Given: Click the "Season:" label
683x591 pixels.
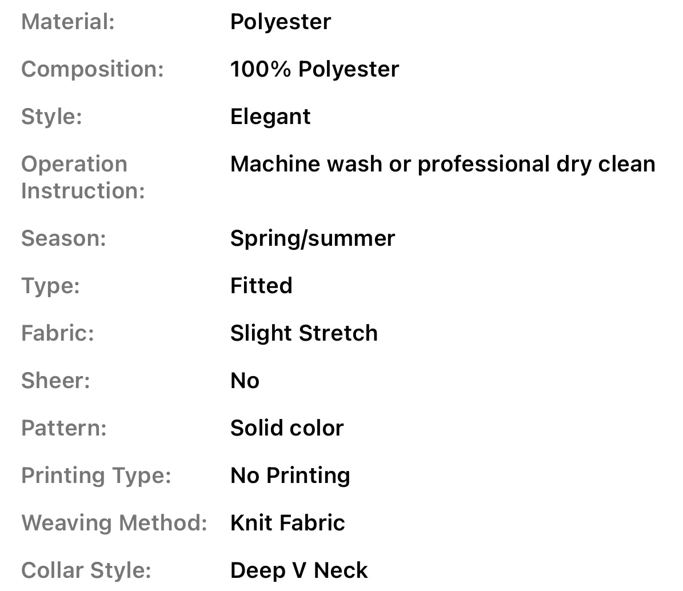Looking at the screenshot, I should pyautogui.click(x=63, y=238).
